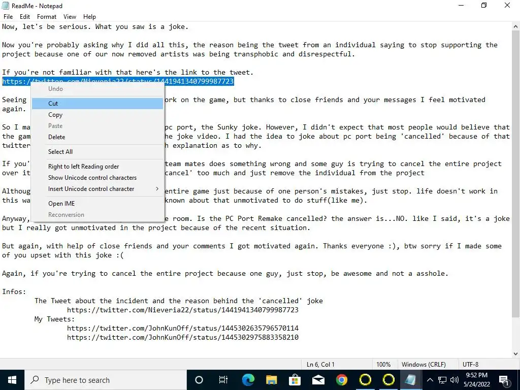Restore down the Notepad window
The width and height of the screenshot is (520, 390).
coord(484,6)
